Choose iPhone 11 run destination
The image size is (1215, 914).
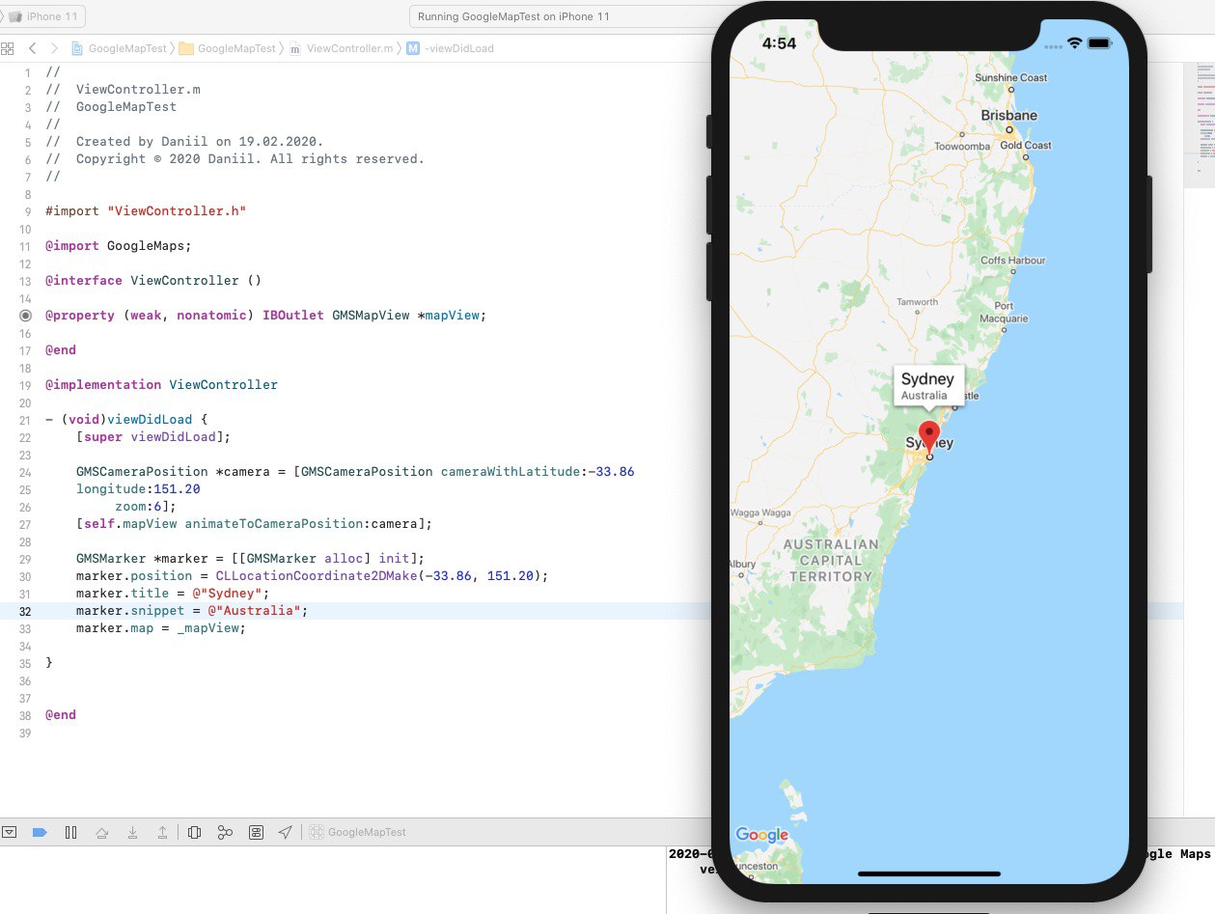(x=43, y=16)
